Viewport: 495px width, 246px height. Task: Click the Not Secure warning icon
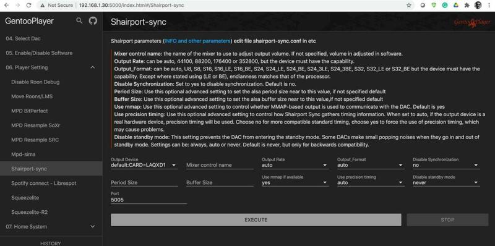(42, 6)
